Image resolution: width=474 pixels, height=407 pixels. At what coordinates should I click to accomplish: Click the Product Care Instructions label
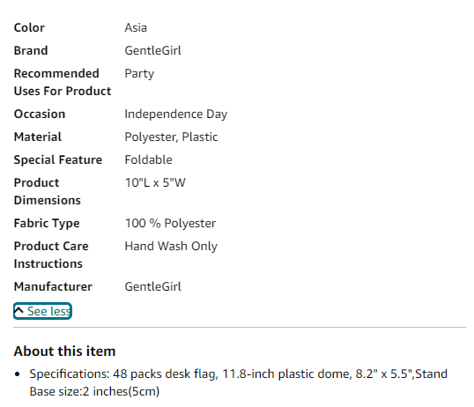coord(51,255)
